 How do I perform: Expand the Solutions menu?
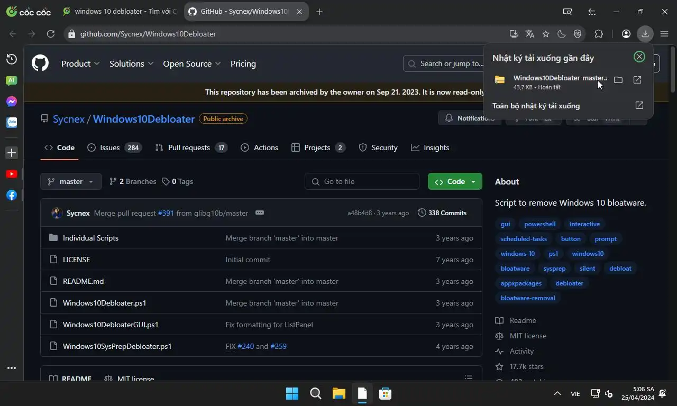132,63
